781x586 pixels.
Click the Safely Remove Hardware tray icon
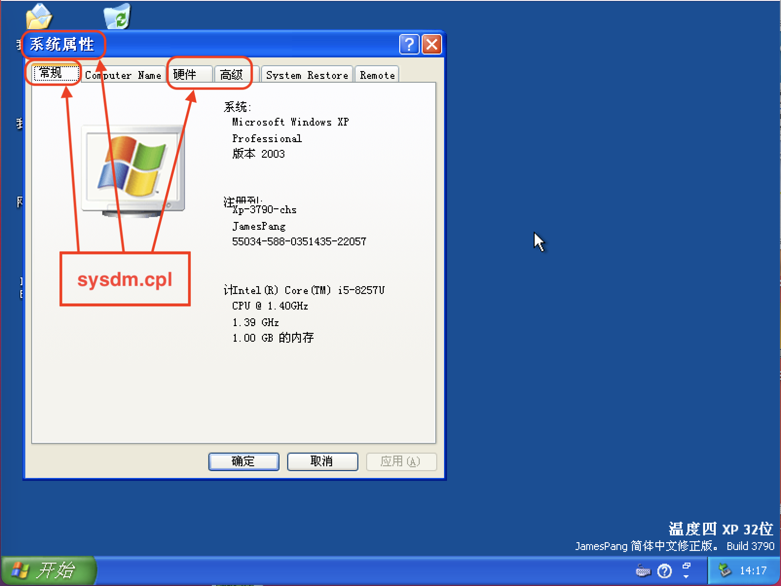coord(725,570)
